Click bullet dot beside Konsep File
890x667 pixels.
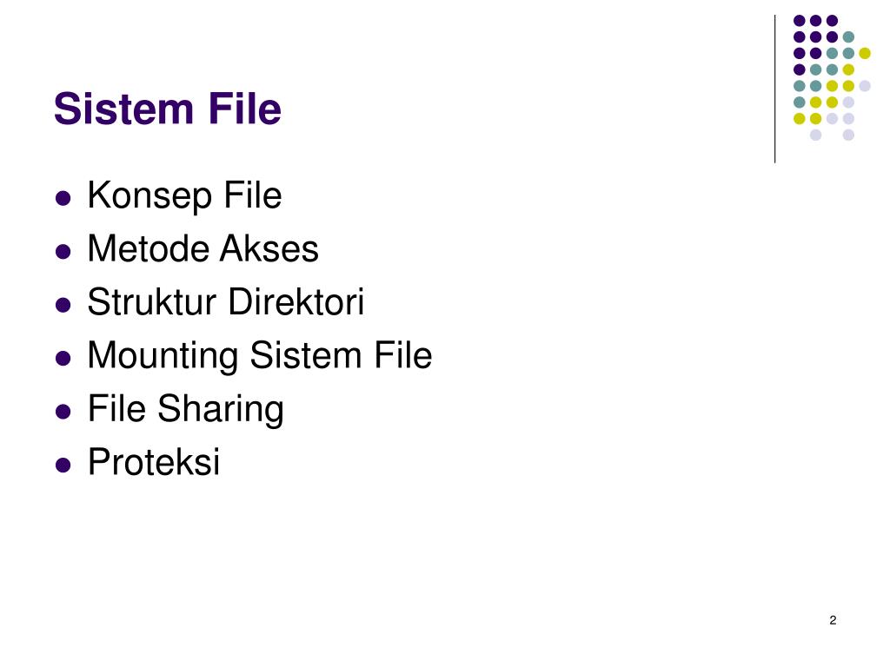pos(63,198)
